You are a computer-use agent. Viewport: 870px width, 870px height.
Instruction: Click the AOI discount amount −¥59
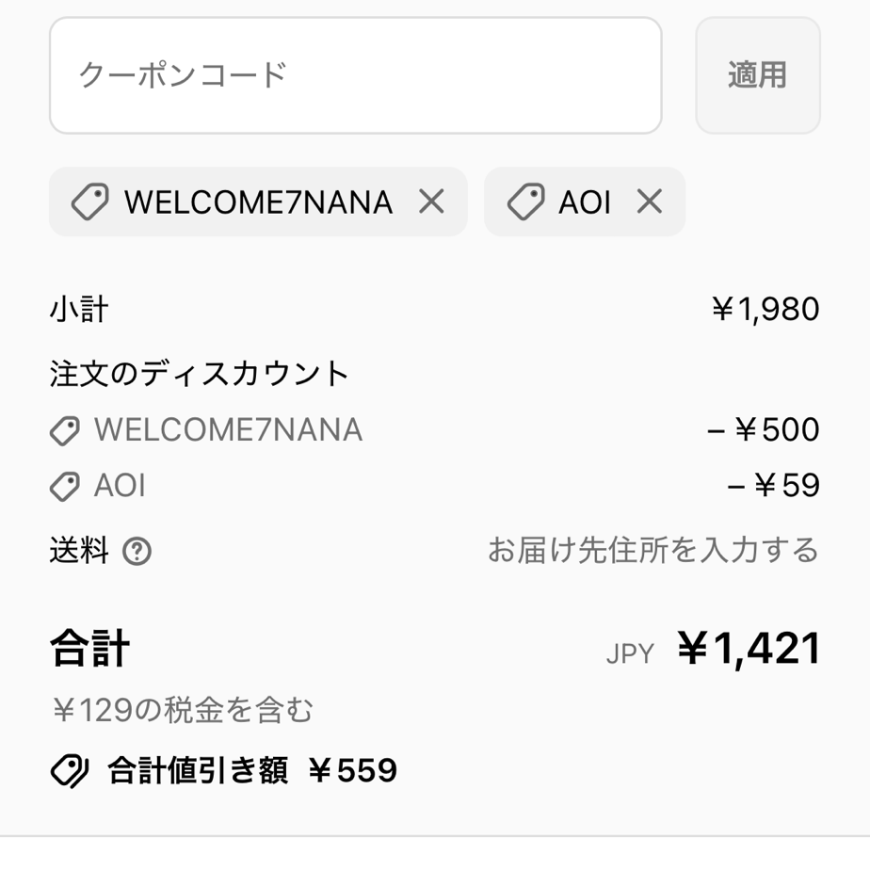click(774, 486)
